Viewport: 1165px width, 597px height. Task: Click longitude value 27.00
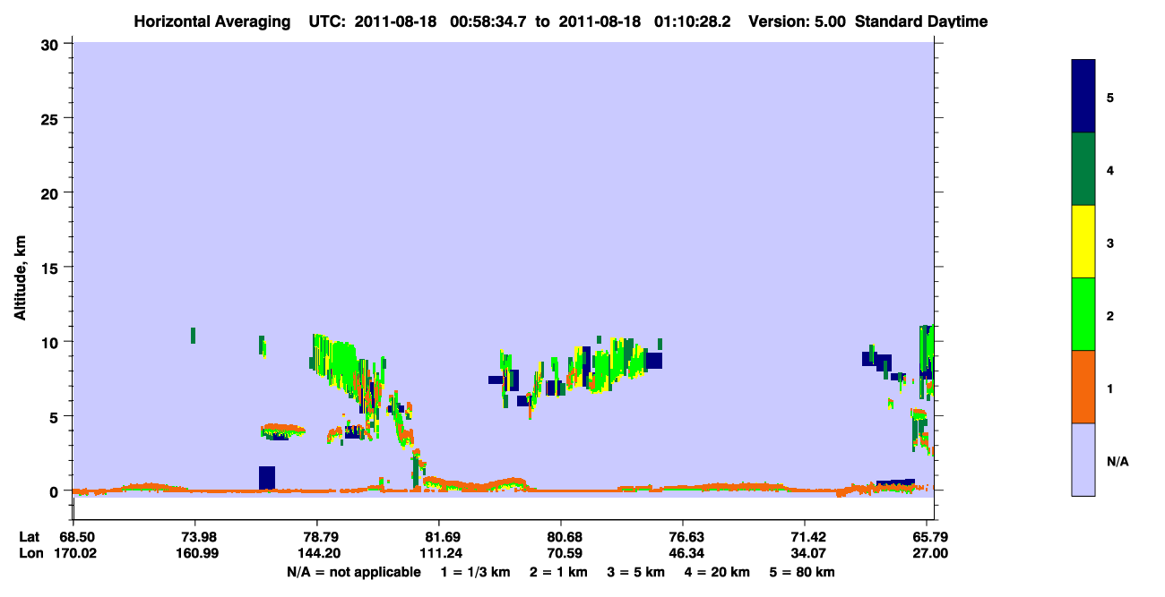[930, 554]
